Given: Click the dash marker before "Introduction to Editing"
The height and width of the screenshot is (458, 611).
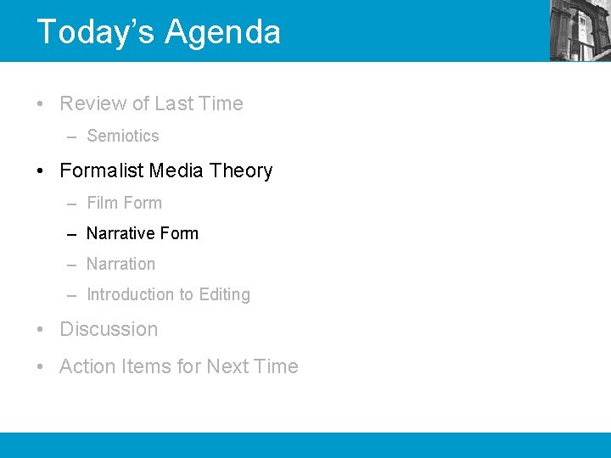Looking at the screenshot, I should 71,295.
